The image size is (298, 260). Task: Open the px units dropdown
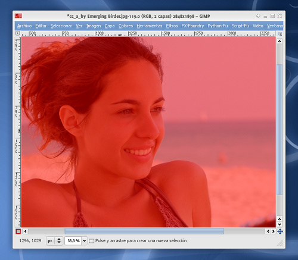tap(55, 241)
